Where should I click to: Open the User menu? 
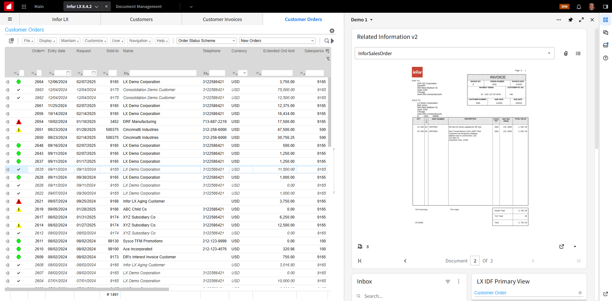tap(118, 41)
